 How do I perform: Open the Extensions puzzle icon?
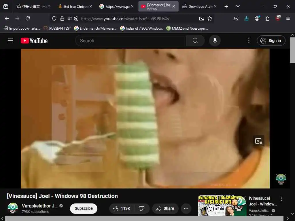tap(267, 18)
